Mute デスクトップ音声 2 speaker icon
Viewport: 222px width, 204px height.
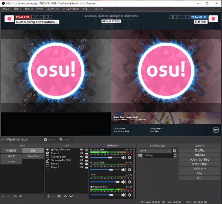click(x=124, y=170)
